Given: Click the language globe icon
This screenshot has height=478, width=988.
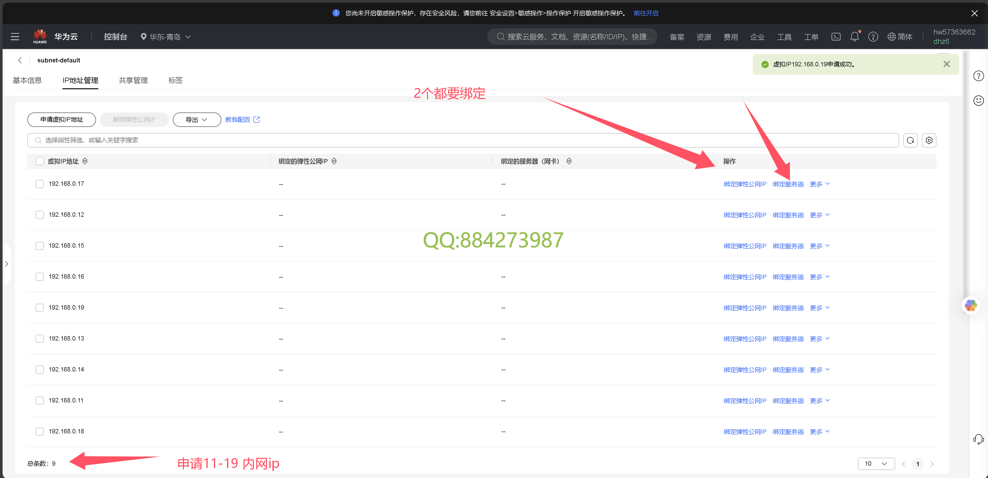Looking at the screenshot, I should tap(891, 37).
